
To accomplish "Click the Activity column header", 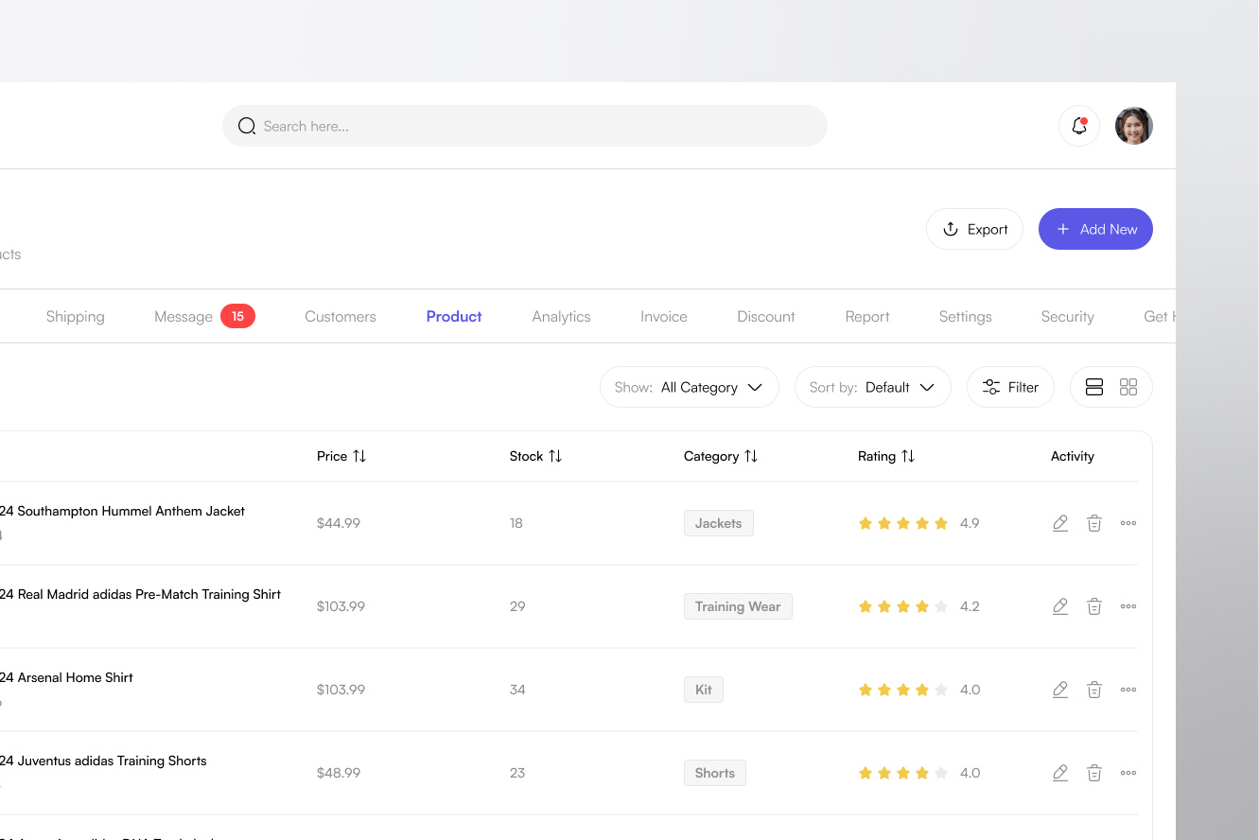I will [1073, 456].
